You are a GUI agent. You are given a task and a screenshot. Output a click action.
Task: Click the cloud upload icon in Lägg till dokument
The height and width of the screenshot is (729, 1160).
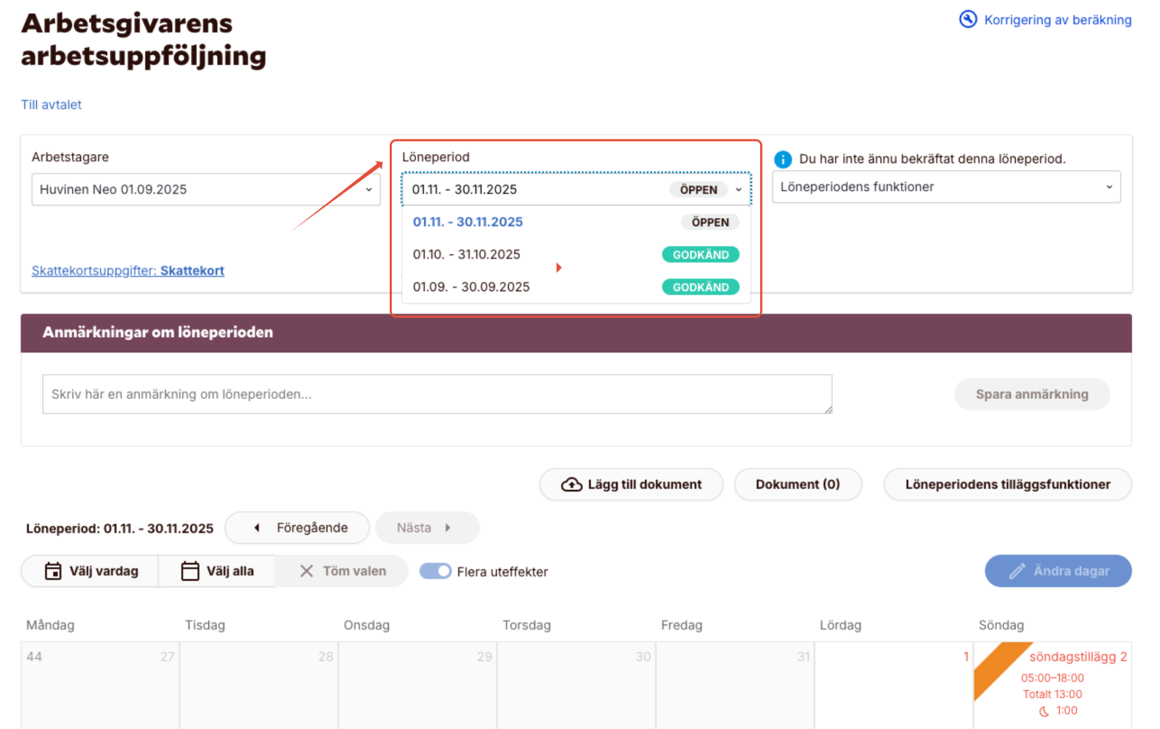point(571,484)
